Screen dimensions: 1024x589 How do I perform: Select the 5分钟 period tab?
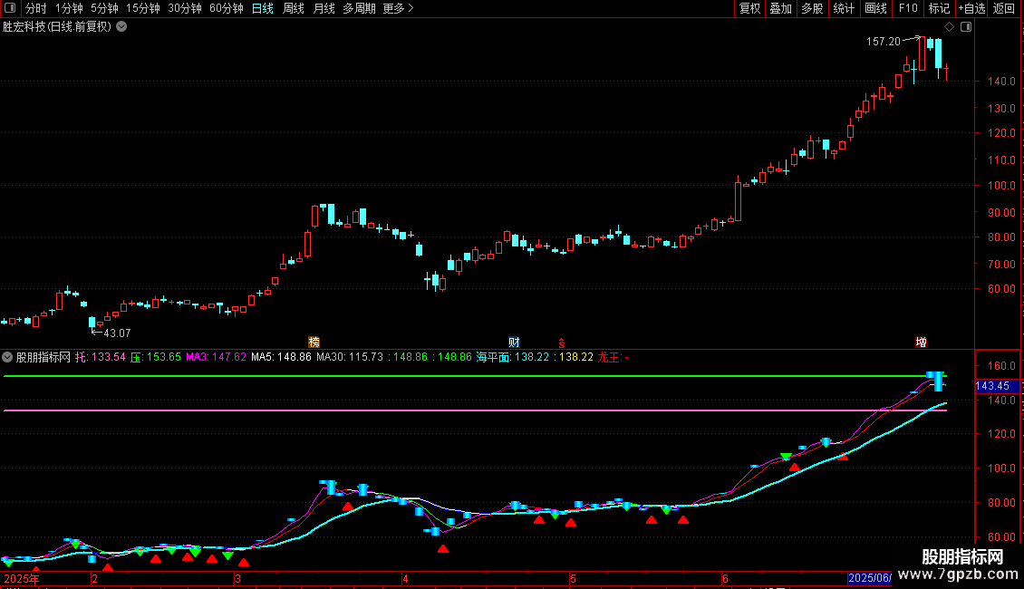(x=104, y=8)
